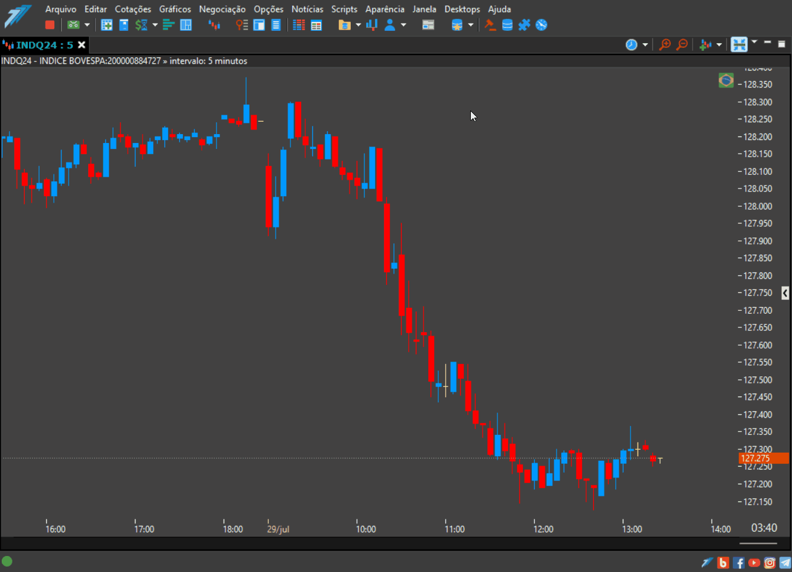Click the yellow folder toolbar icon
This screenshot has height=572, width=792.
tap(344, 25)
